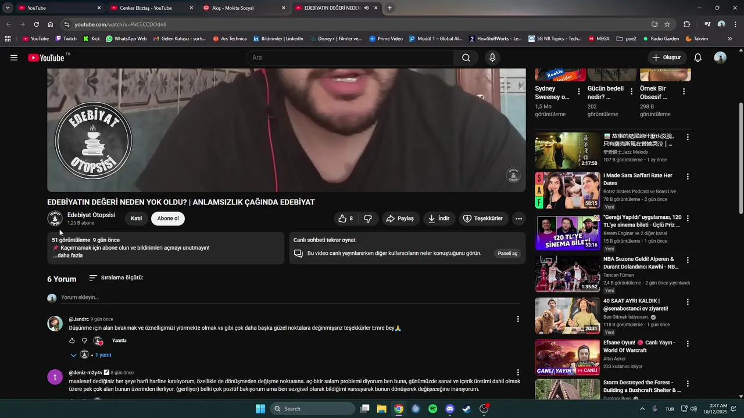Image resolution: width=744 pixels, height=418 pixels.
Task: Reply to @Jandrc with Yanıtla
Action: (x=119, y=341)
